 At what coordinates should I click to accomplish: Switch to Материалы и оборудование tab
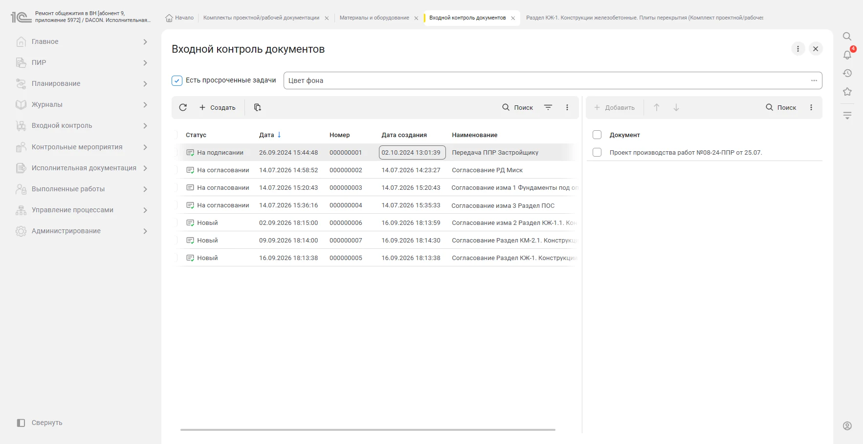point(375,18)
